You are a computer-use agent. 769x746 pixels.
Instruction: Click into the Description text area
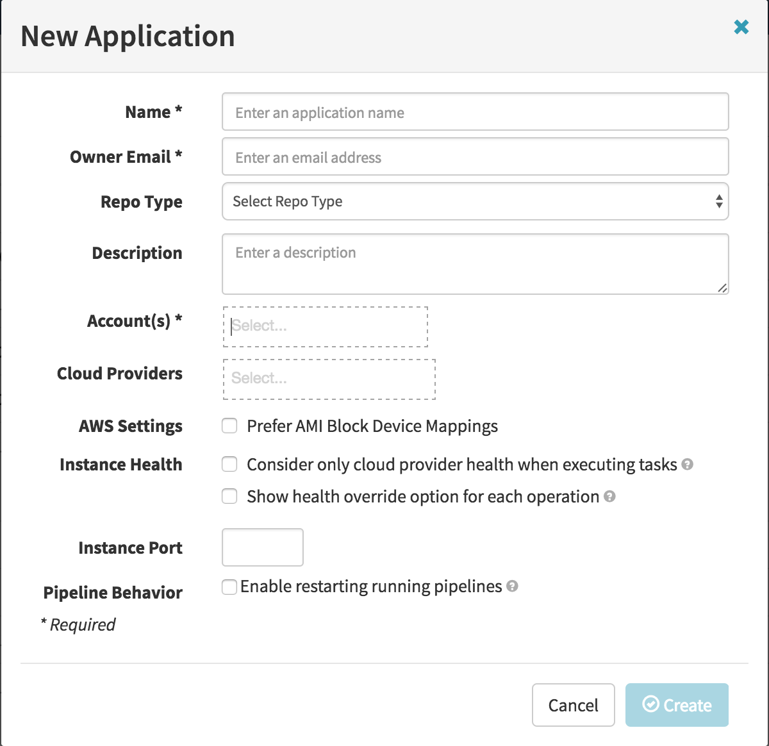click(475, 263)
